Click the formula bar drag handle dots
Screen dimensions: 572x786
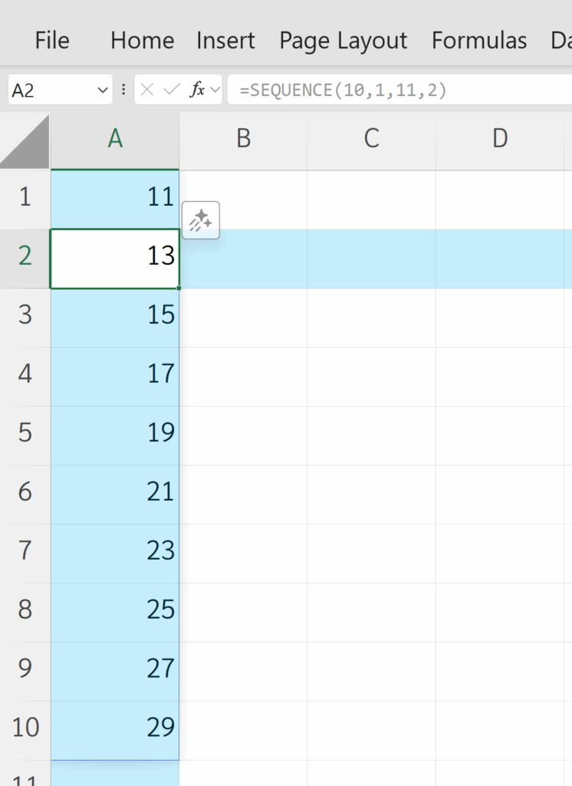123,90
